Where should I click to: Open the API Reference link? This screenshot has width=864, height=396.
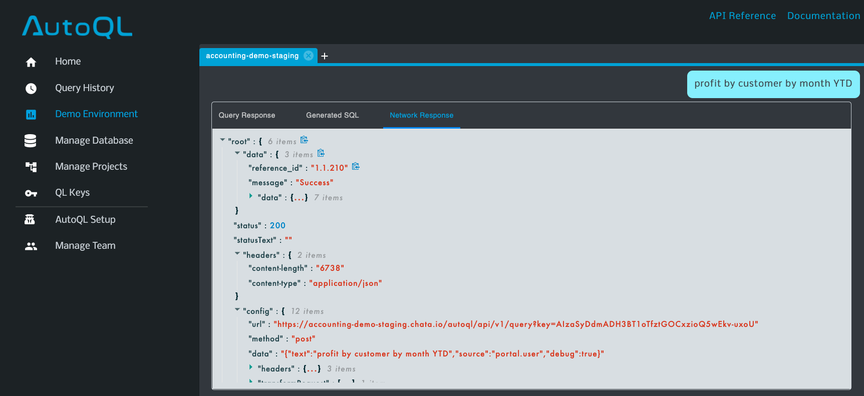[x=742, y=16]
